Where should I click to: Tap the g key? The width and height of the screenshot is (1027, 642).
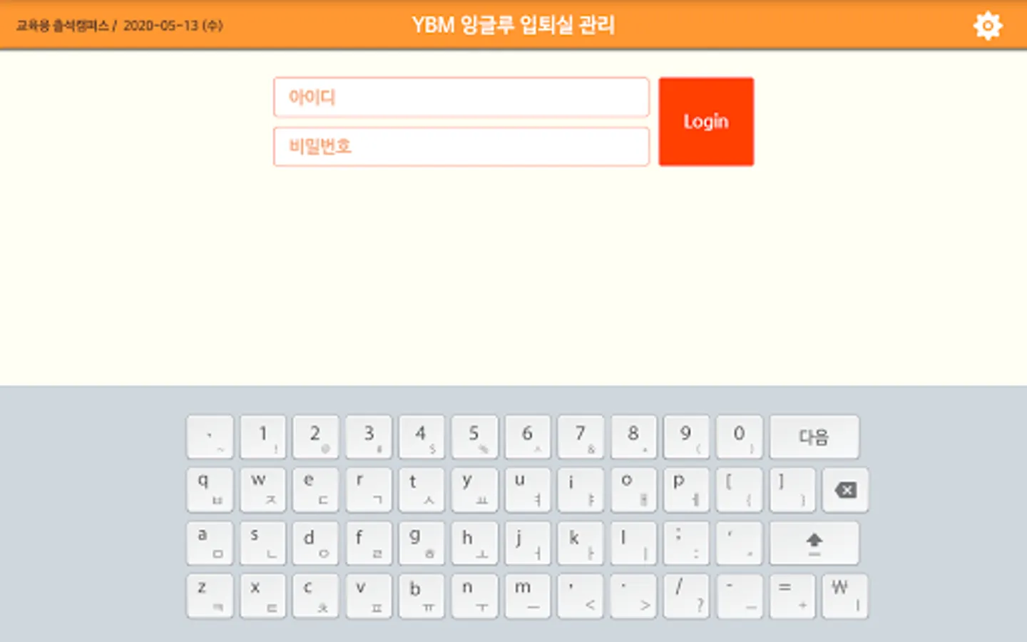421,544
